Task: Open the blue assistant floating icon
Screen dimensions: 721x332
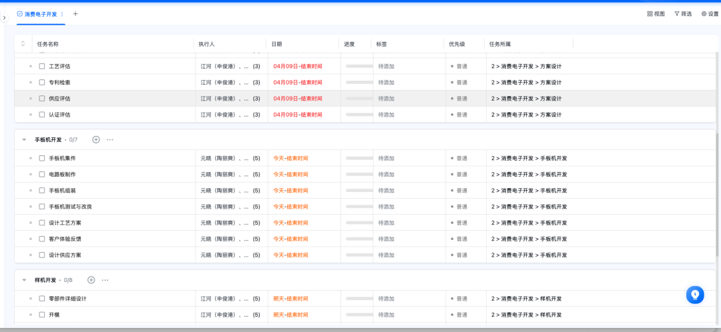Action: tap(695, 295)
